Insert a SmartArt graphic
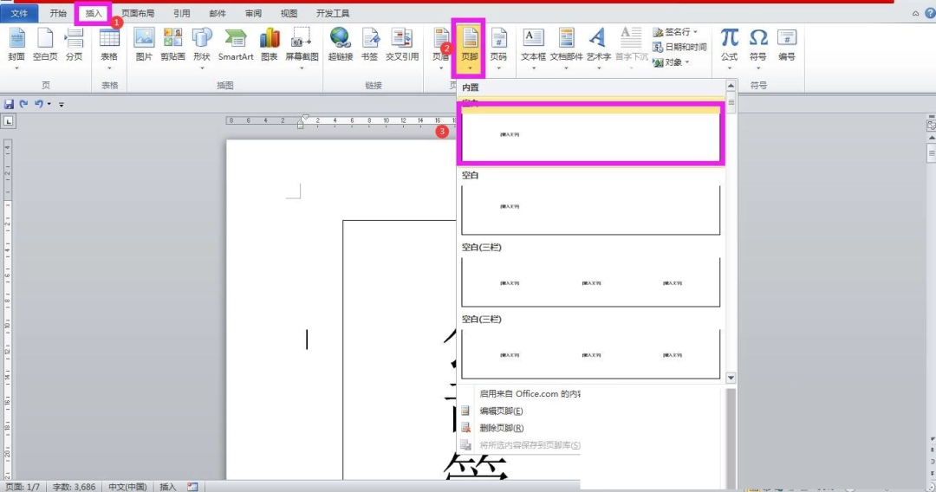Image resolution: width=936 pixels, height=492 pixels. click(x=236, y=46)
